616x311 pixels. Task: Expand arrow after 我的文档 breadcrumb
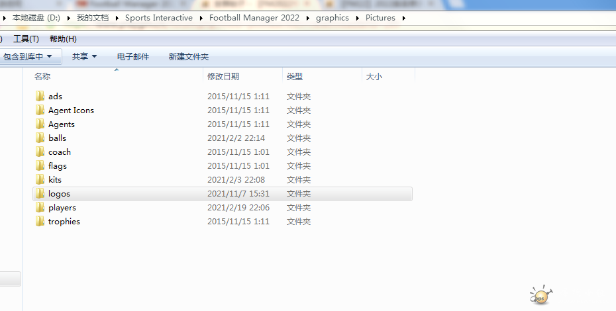point(117,18)
